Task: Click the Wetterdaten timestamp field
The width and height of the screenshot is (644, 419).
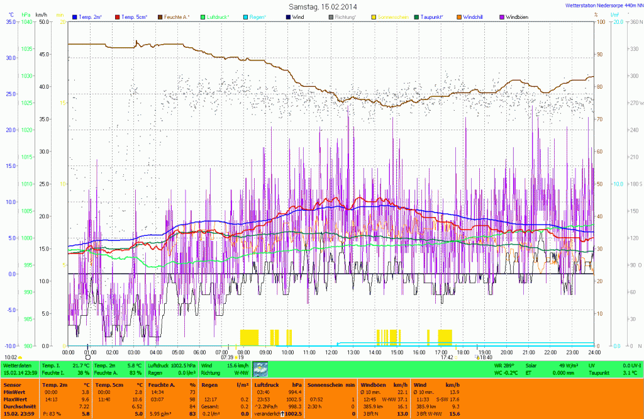Action: pyautogui.click(x=19, y=373)
